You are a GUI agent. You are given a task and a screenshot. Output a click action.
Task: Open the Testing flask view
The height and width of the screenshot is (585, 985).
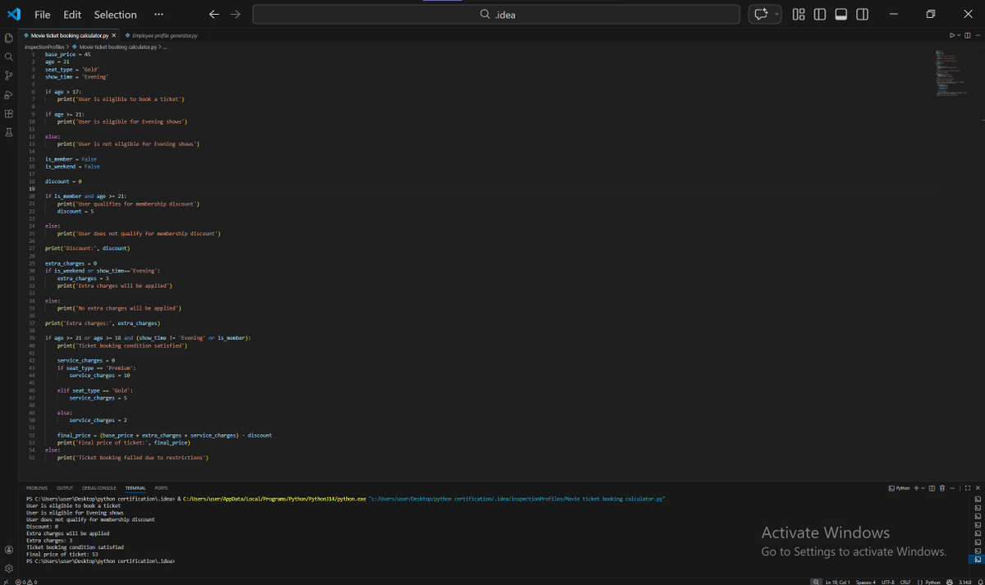tap(9, 132)
